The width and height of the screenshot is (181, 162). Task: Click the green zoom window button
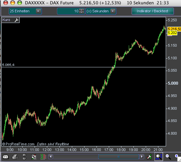20,3
